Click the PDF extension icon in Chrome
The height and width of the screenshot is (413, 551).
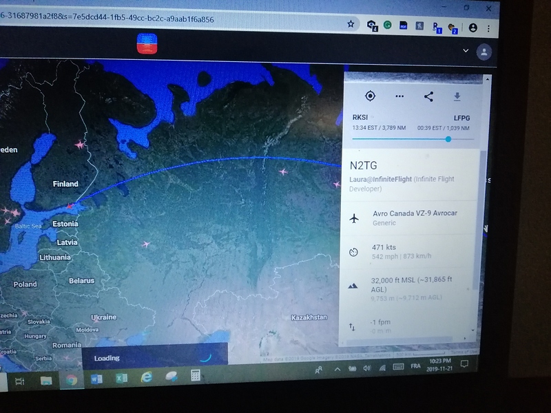click(403, 25)
